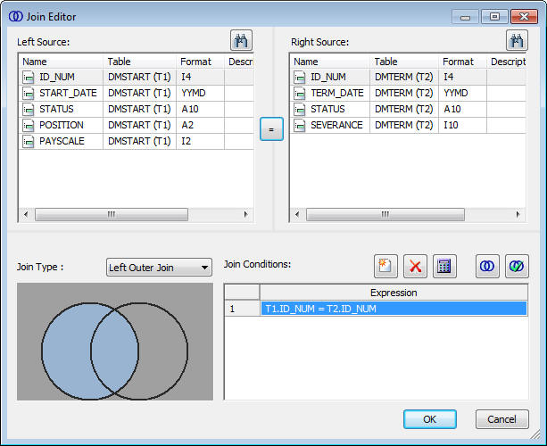The image size is (547, 446).
Task: Select SEVERANCE in the Right Source list
Action: [336, 125]
